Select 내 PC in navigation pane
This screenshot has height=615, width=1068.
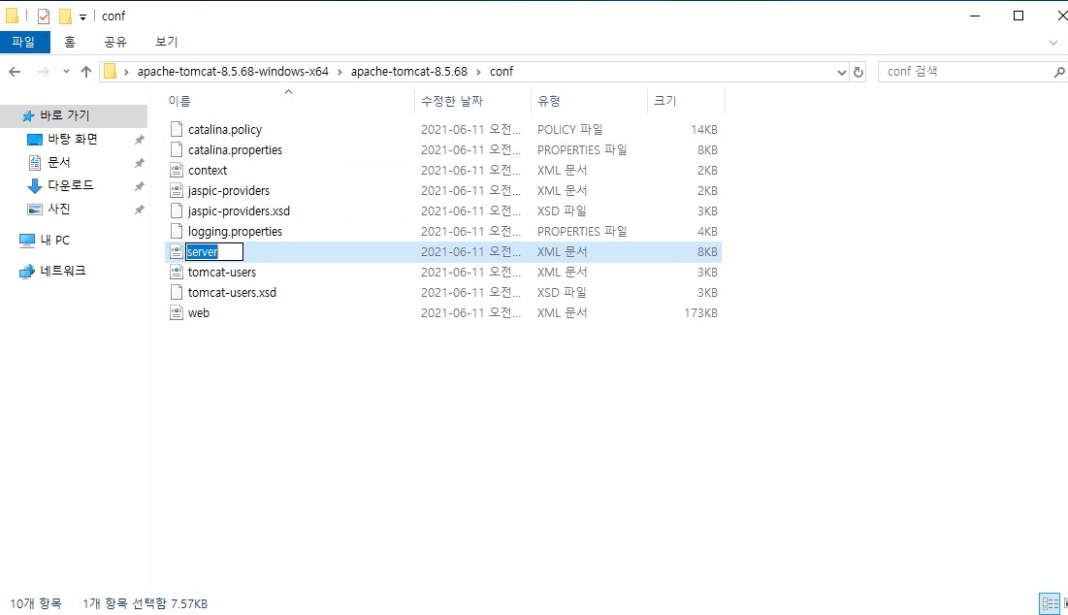point(54,240)
